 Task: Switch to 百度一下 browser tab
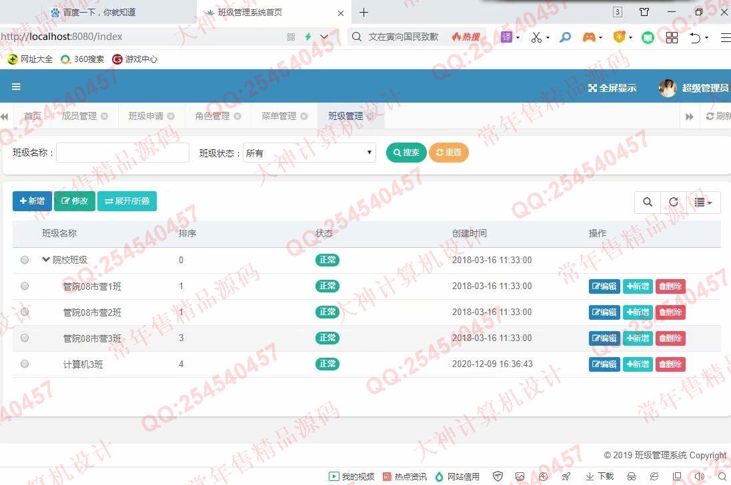(98, 13)
